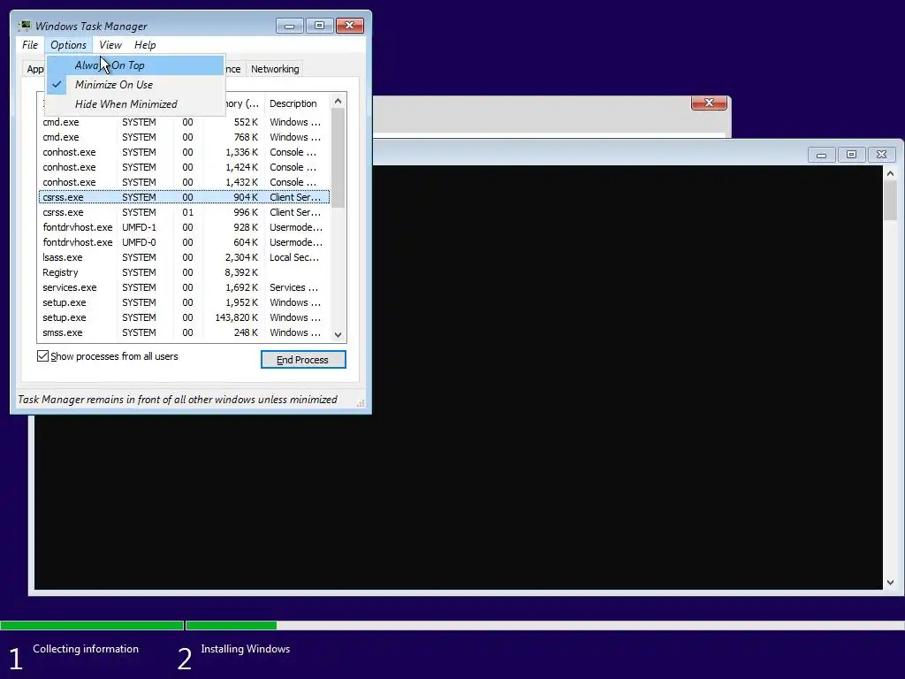Minimize the Windows Task Manager window
This screenshot has height=679, width=905.
click(289, 26)
